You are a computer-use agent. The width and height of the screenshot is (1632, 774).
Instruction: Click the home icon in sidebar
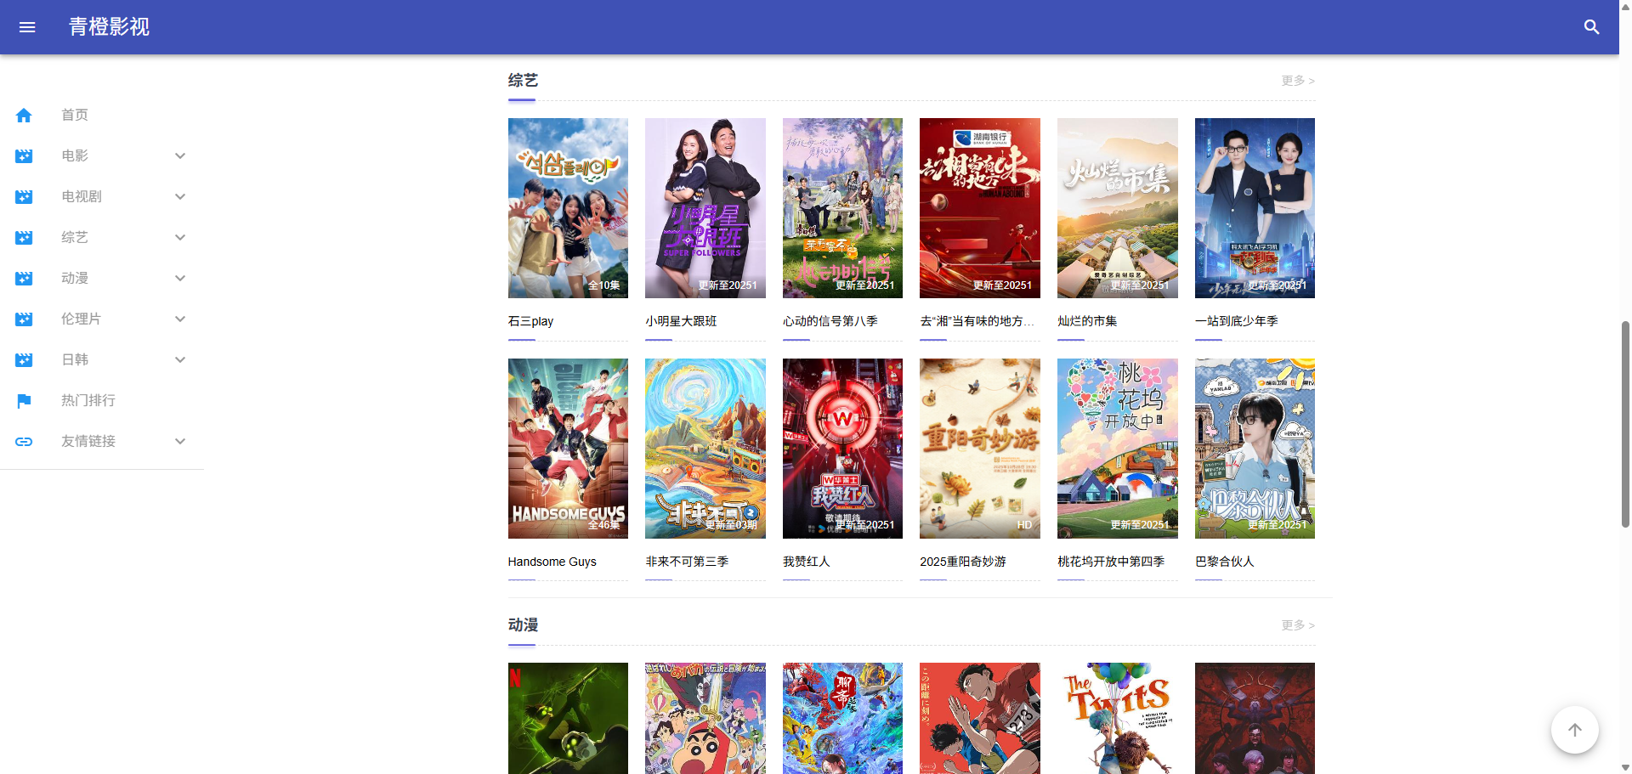[24, 116]
